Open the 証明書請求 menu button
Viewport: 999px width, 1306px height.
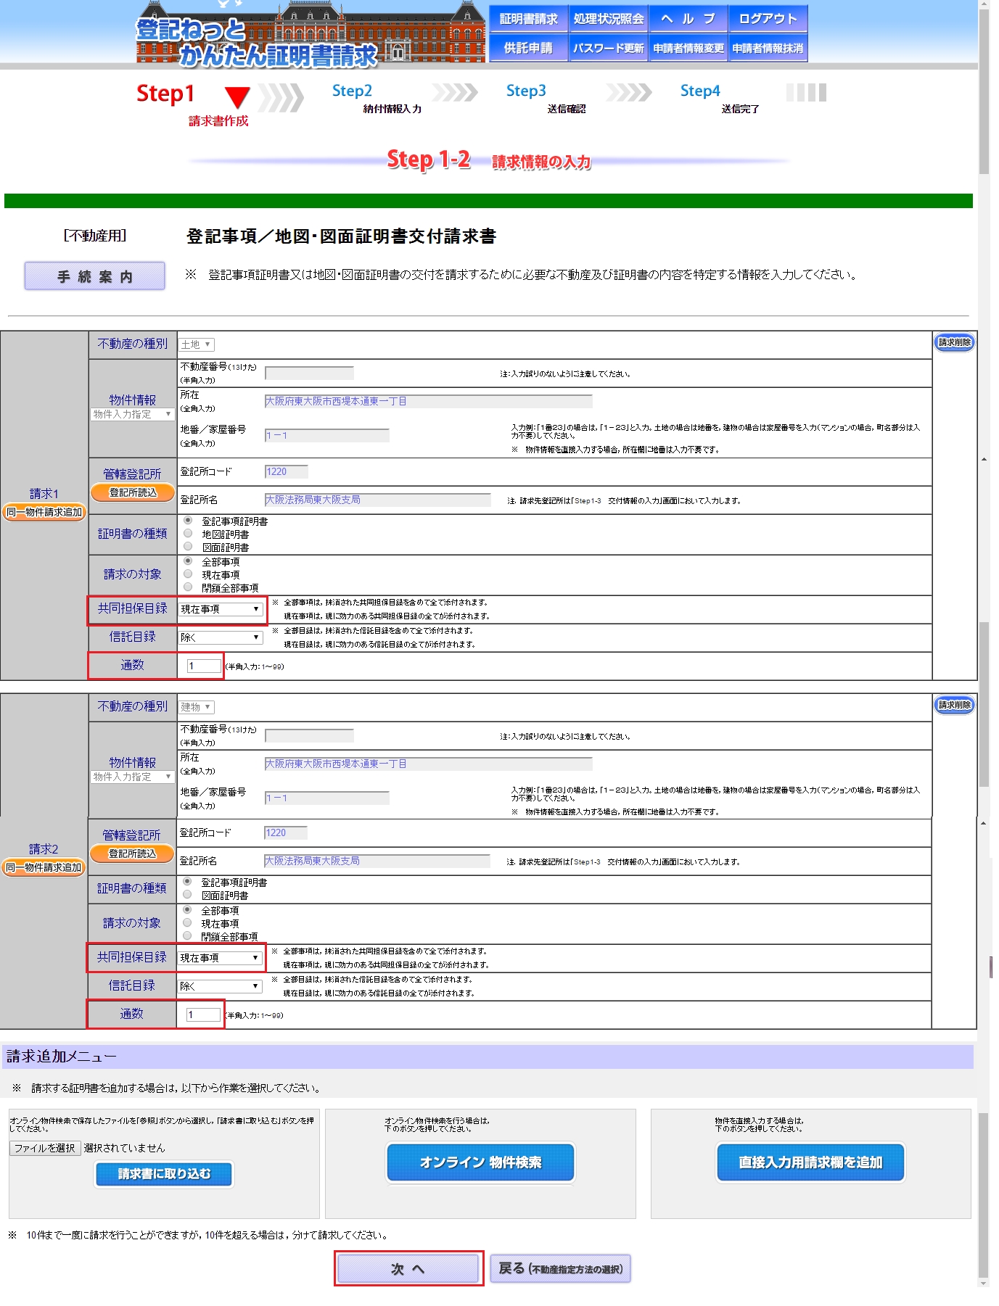528,20
